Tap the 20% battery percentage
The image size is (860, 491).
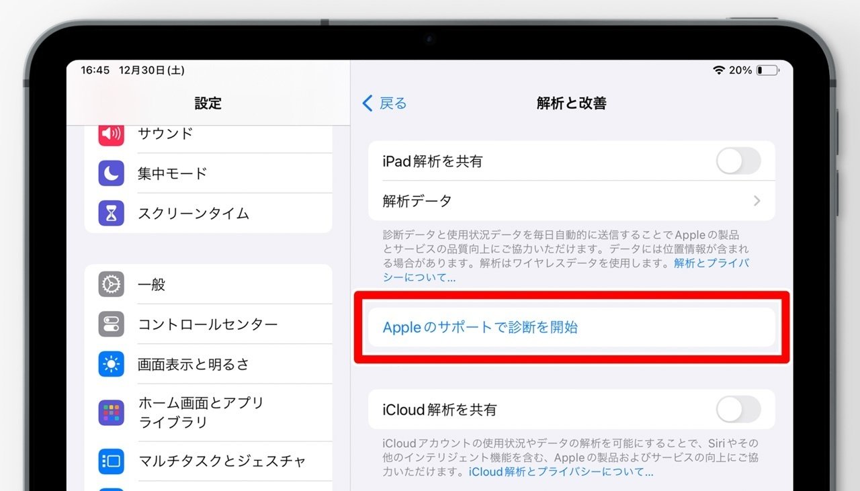pyautogui.click(x=740, y=71)
